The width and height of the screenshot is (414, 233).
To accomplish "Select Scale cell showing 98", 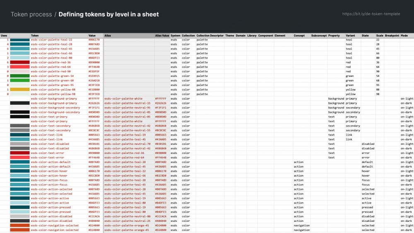I will coord(378,94).
